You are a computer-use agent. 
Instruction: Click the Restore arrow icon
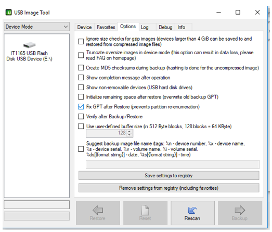coord(98,210)
